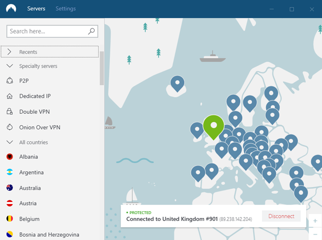This screenshot has width=322, height=240.
Task: Open the Servers tab
Action: point(36,9)
